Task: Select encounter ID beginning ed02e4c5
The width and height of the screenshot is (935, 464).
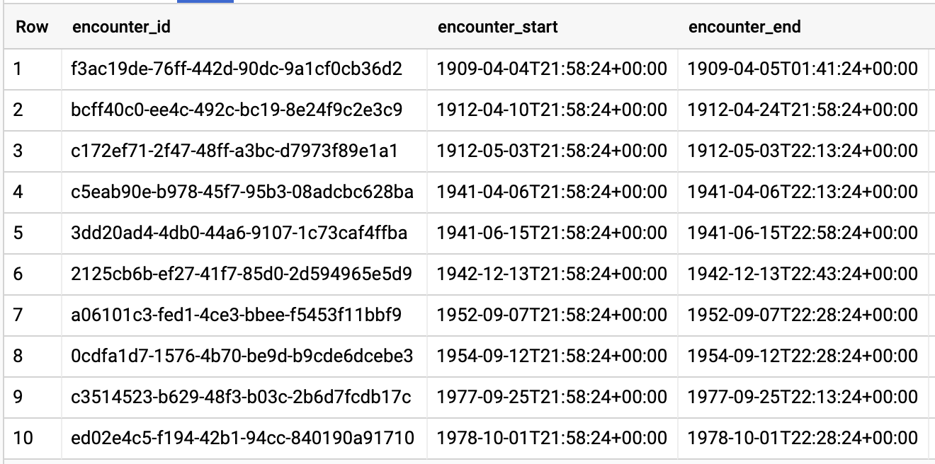Action: pos(242,439)
